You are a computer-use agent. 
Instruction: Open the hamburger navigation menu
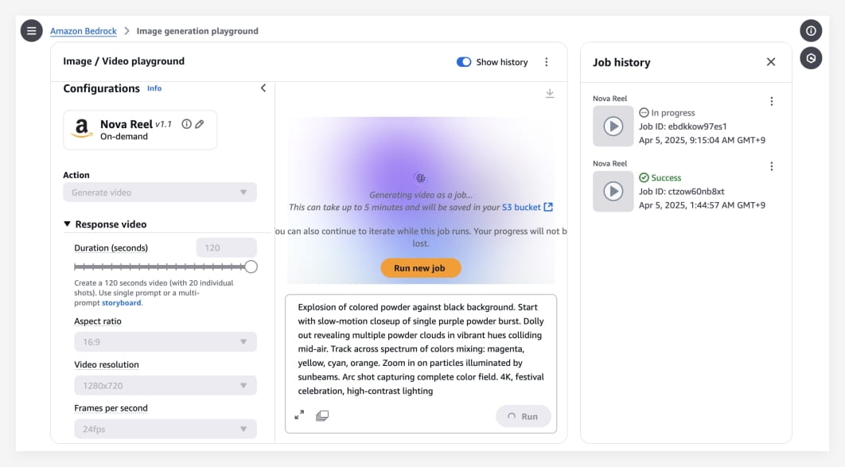point(31,31)
